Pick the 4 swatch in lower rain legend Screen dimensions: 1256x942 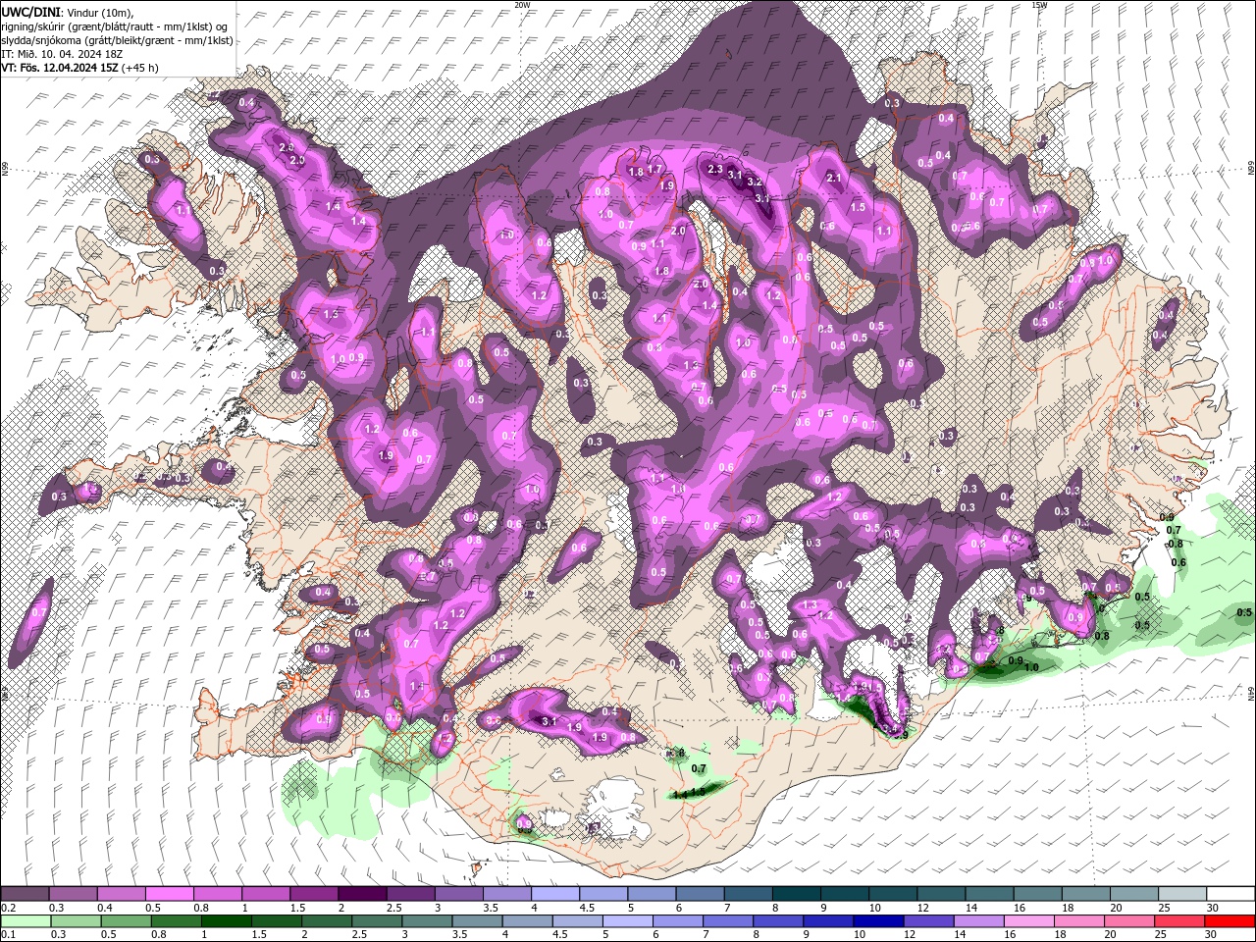[x=526, y=921]
